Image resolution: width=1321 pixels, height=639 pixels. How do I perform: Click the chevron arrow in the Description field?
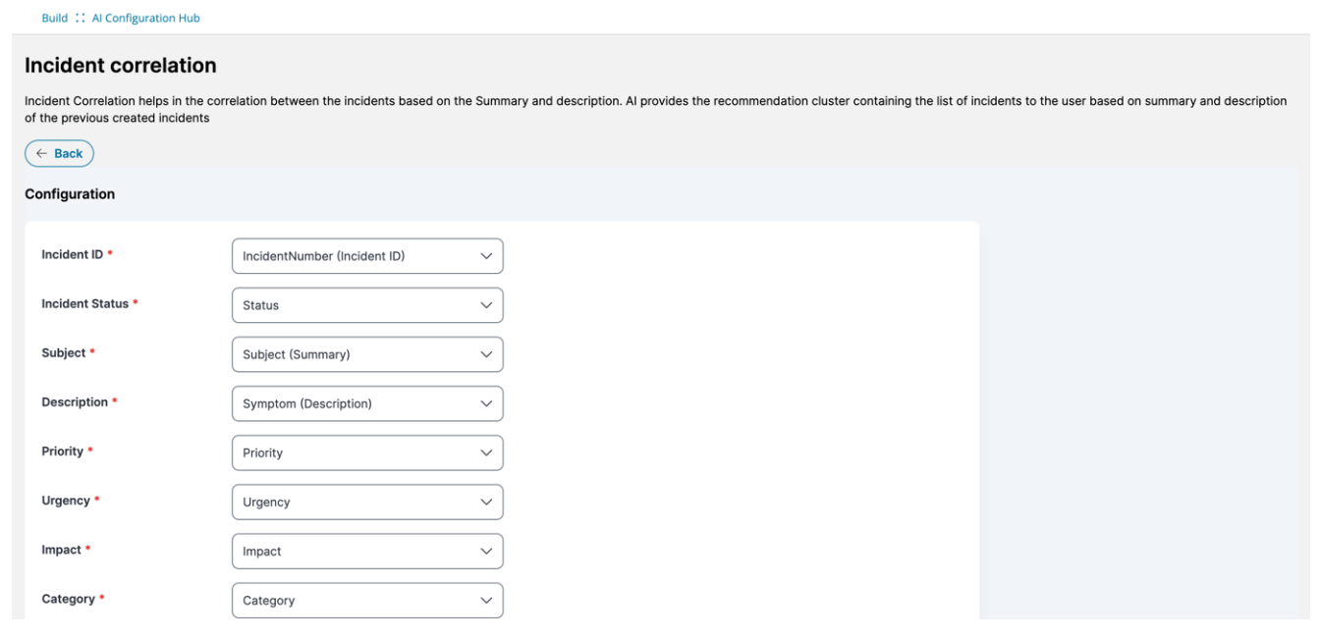coord(486,403)
